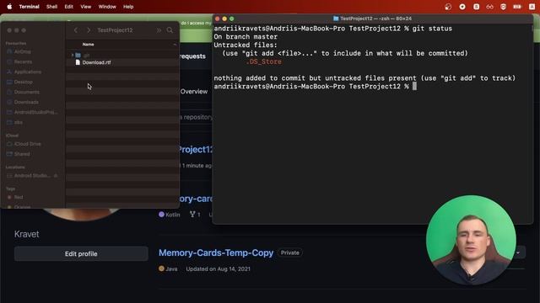Click the .DS_Store text in Terminal
Image resolution: width=540 pixels, height=303 pixels.
[x=264, y=61]
